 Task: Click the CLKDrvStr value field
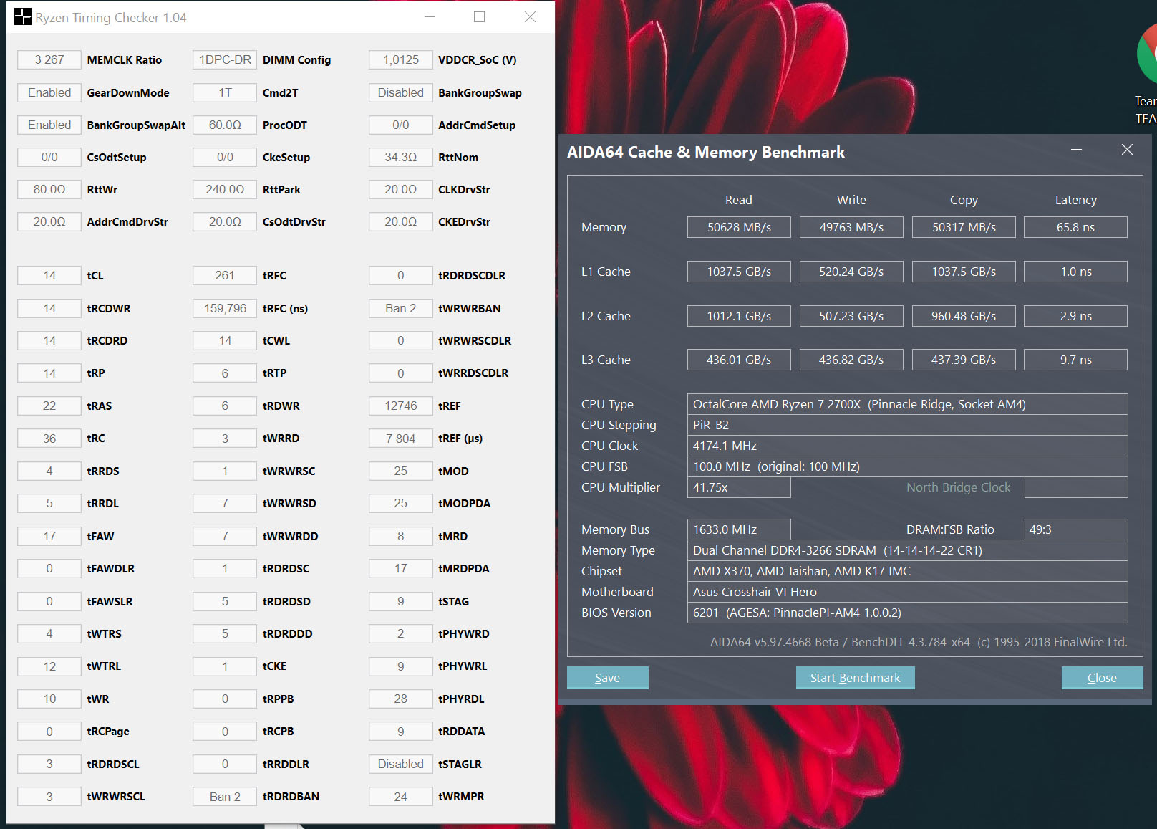tap(401, 190)
